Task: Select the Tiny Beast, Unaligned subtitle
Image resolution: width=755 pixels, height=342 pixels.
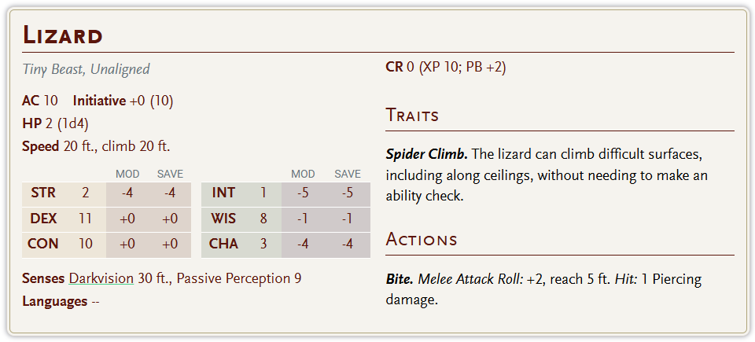Action: click(x=86, y=69)
